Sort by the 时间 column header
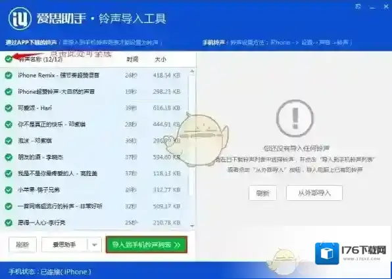 pos(132,59)
